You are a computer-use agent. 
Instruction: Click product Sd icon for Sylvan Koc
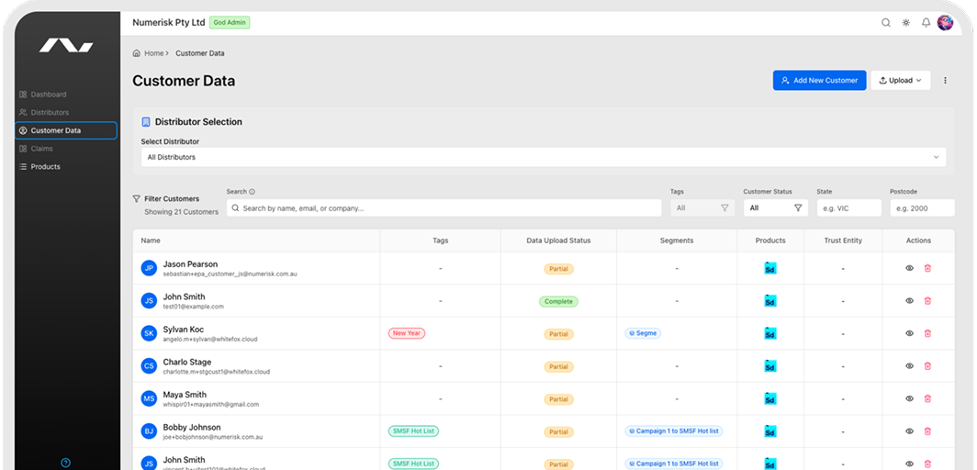pyautogui.click(x=770, y=333)
